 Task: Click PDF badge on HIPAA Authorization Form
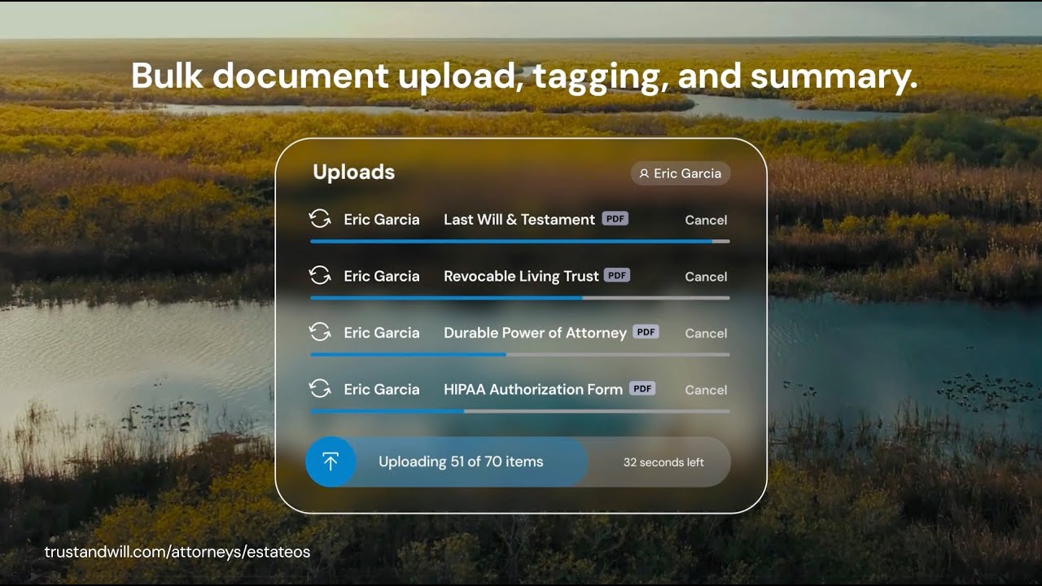(x=642, y=388)
